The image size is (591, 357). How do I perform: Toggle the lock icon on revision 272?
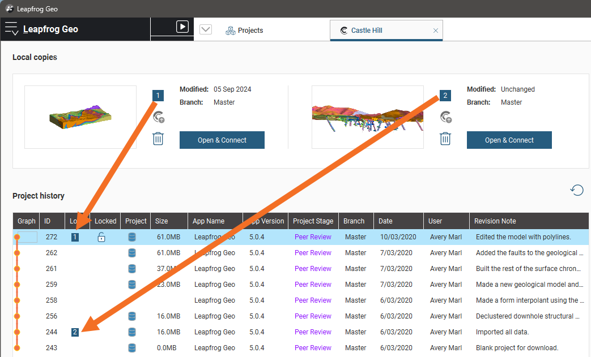tap(101, 237)
